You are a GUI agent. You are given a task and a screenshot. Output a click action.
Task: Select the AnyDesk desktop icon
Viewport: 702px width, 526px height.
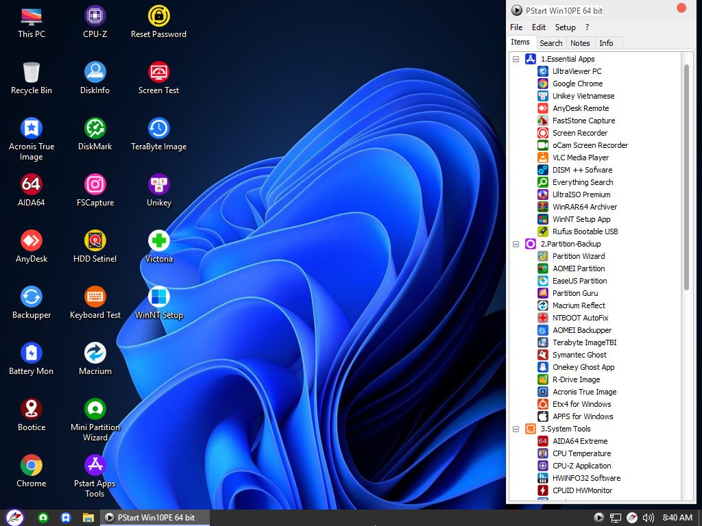point(32,247)
